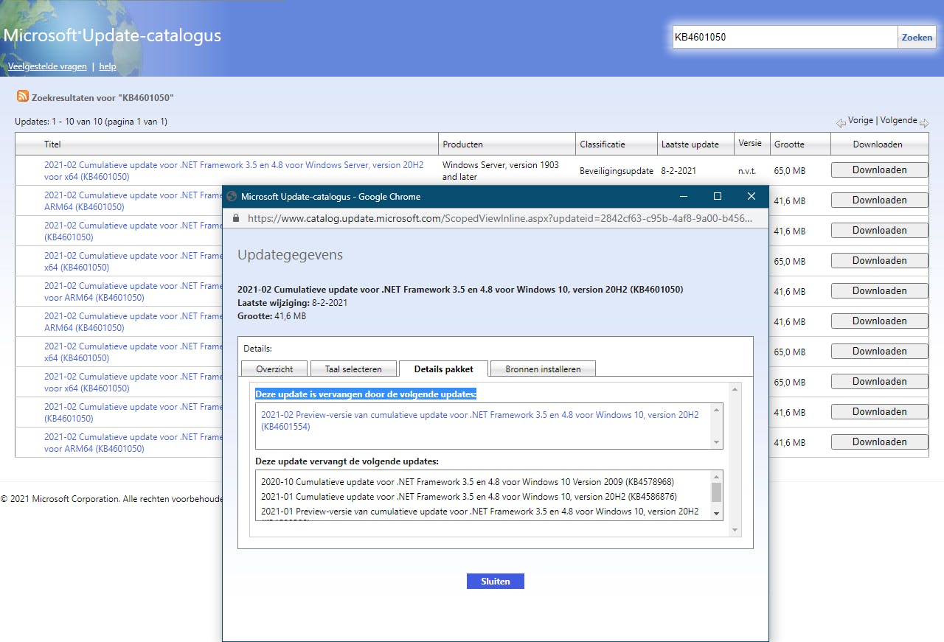This screenshot has width=944, height=642.
Task: Open the help link in the header
Action: pyautogui.click(x=108, y=66)
